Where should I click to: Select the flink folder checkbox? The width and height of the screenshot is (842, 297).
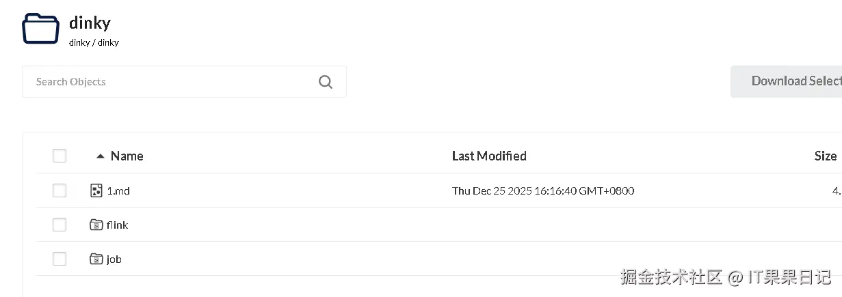point(60,225)
